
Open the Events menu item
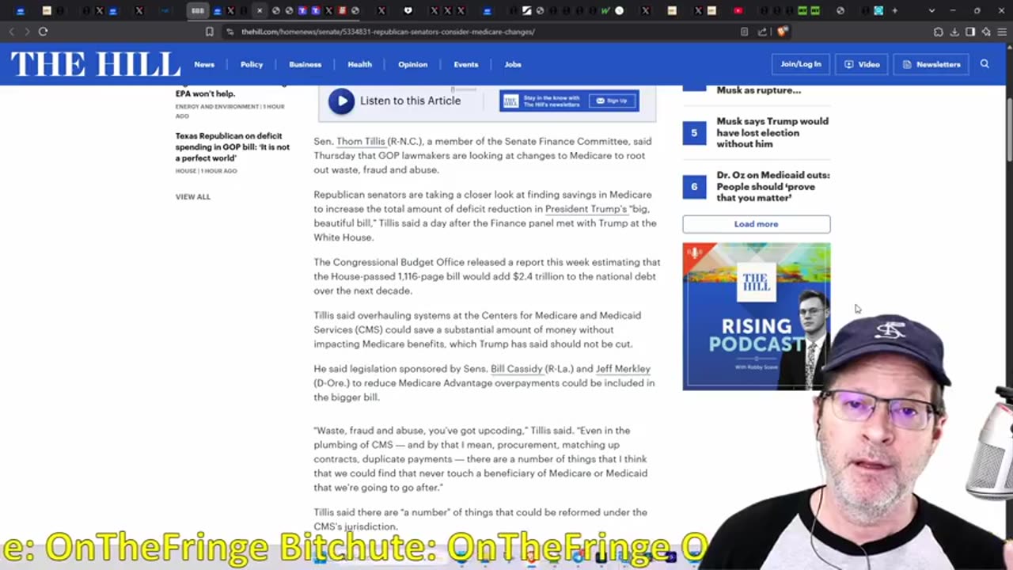point(465,64)
